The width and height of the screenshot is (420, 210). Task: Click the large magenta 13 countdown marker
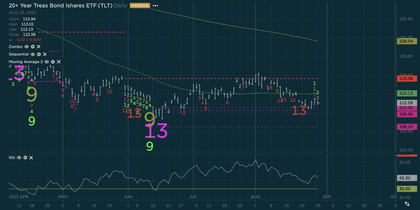[156, 131]
